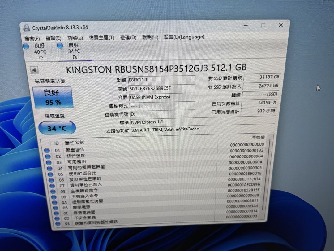Click status dot of row 0A
The width and height of the screenshot is (334, 251).
pyautogui.click(x=54, y=202)
